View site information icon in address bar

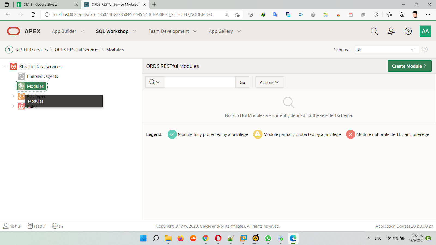click(x=47, y=14)
